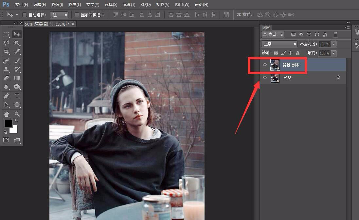Choose the Pen tool
This screenshot has height=220, width=359.
6,96
